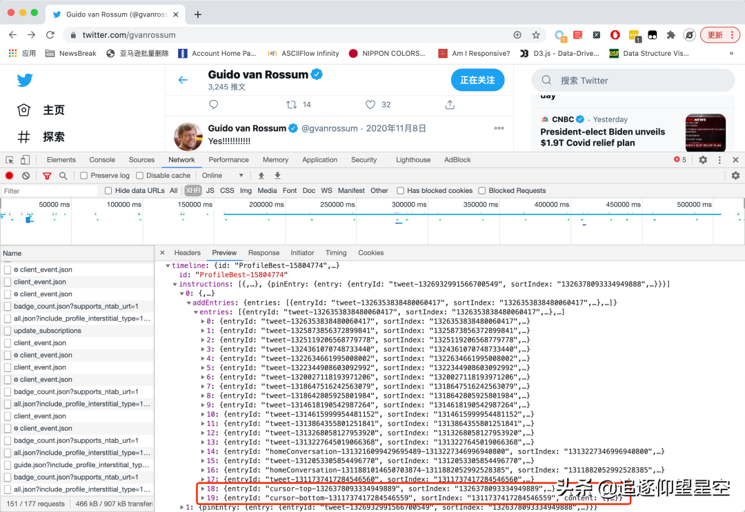Open the ASCIIFlow Infinity bookmark

tap(304, 53)
